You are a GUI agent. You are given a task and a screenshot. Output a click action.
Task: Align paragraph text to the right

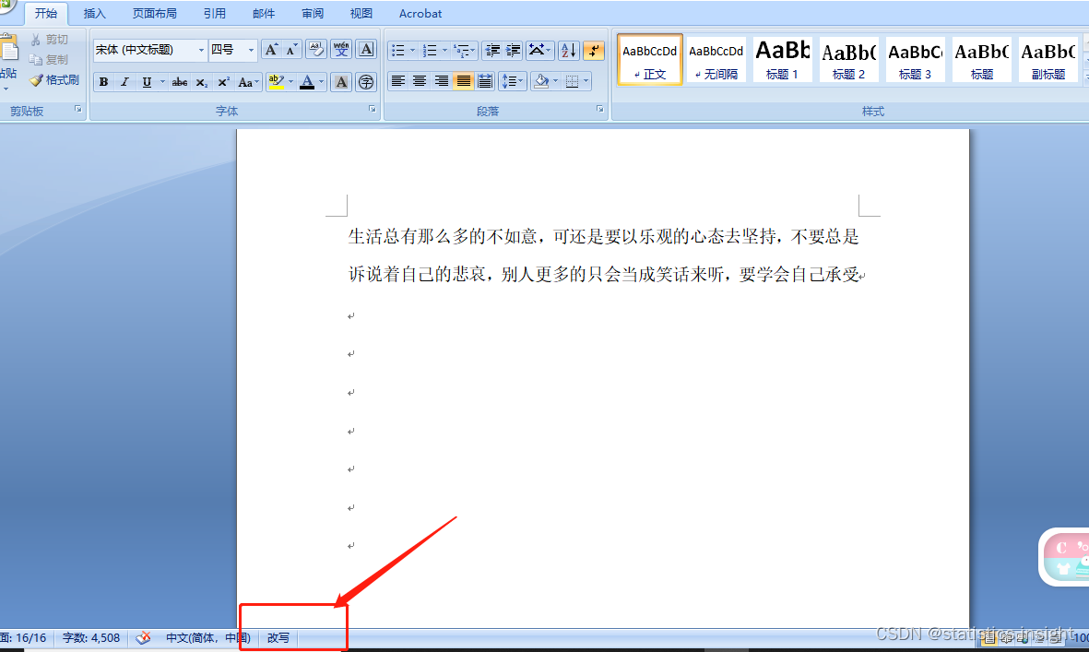tap(441, 81)
